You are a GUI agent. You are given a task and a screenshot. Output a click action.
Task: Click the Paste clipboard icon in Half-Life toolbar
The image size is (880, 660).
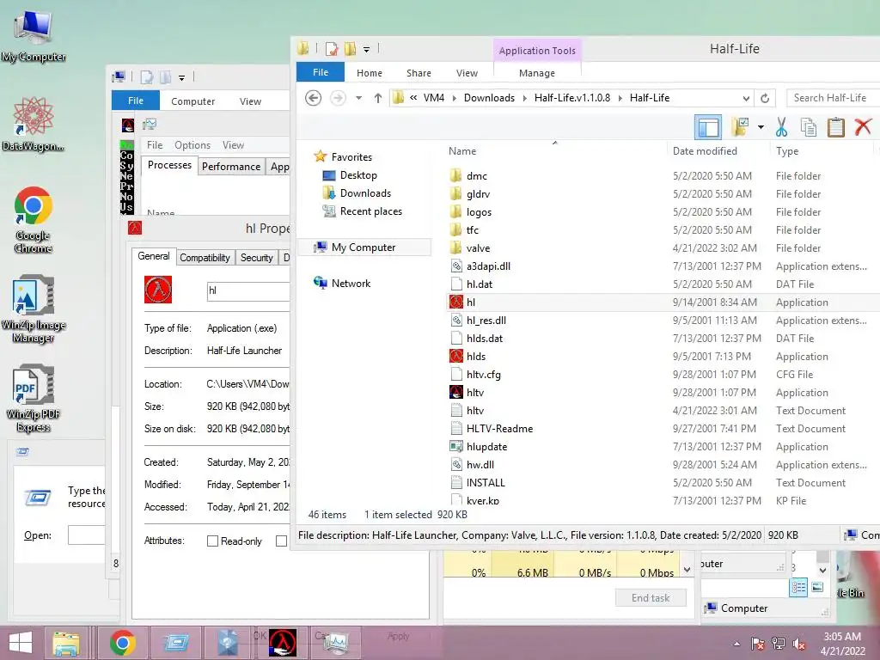835,127
